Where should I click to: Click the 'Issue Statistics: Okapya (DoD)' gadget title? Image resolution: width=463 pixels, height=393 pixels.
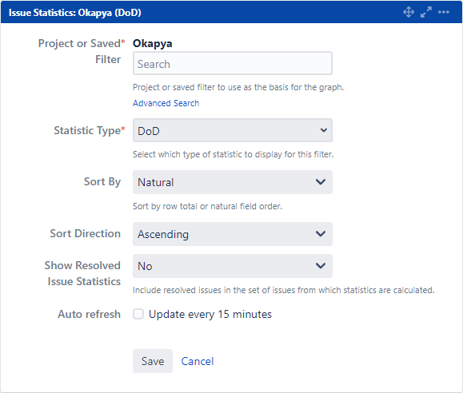click(x=74, y=13)
